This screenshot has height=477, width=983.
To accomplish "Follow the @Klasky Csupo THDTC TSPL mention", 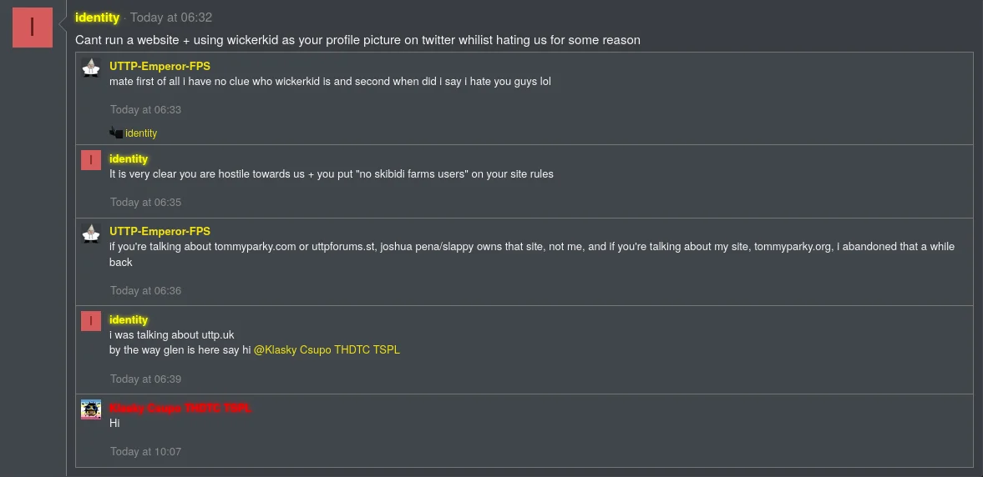I will click(327, 350).
